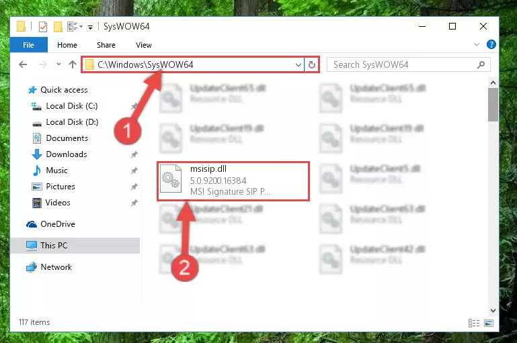517x343 pixels.
Task: Go up one folder level
Action: click(x=72, y=64)
